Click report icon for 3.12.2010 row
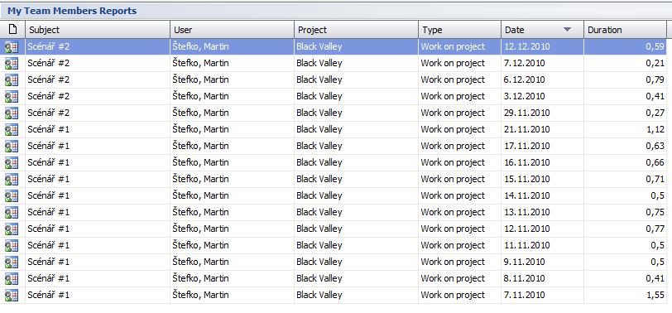 point(12,97)
